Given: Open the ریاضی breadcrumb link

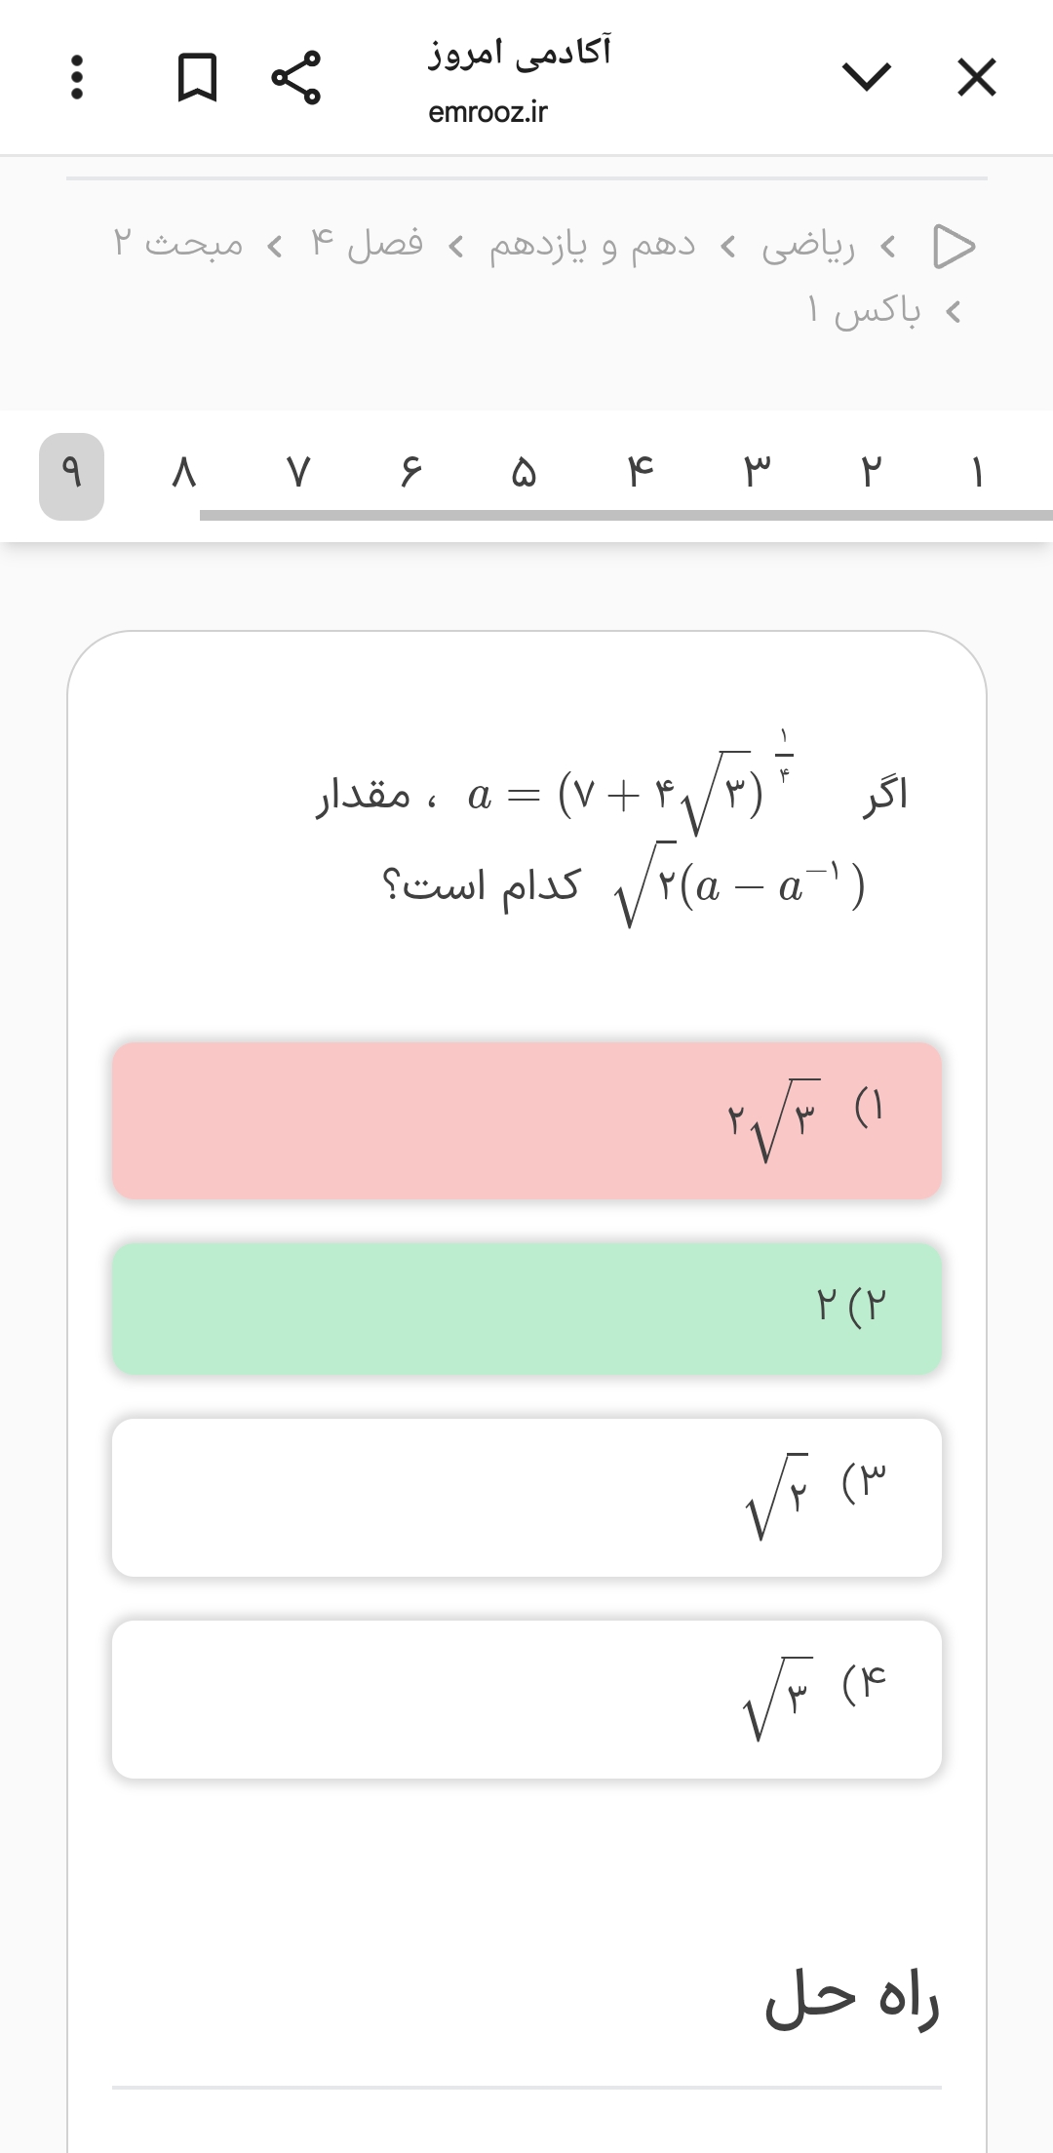Looking at the screenshot, I should 808,246.
